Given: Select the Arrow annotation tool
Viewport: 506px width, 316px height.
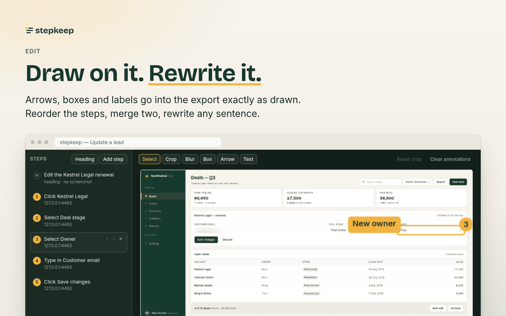Looking at the screenshot, I should point(228,159).
